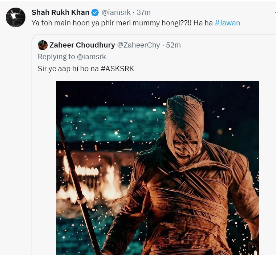This screenshot has height=255, width=276.
Task: Click the staff held by the mummy
Action: [78, 192]
